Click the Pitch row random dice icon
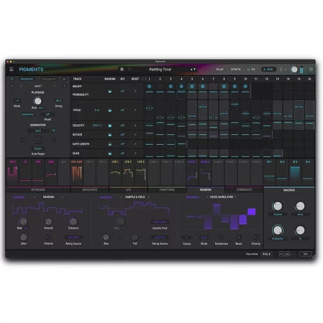The width and height of the screenshot is (323, 323). click(110, 110)
